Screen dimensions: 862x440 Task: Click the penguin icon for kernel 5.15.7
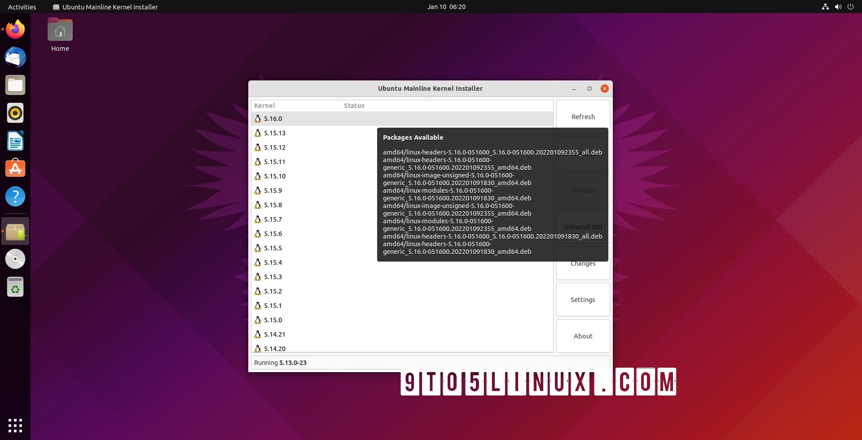click(x=258, y=219)
